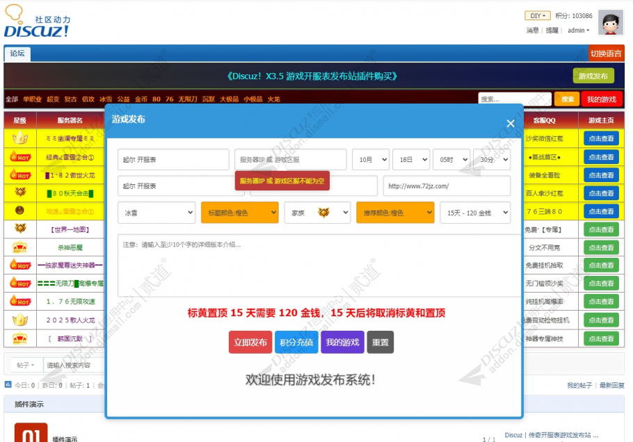Open the 15天 - 120 金钱 duration dropdown
The height and width of the screenshot is (442, 633).
(x=475, y=213)
